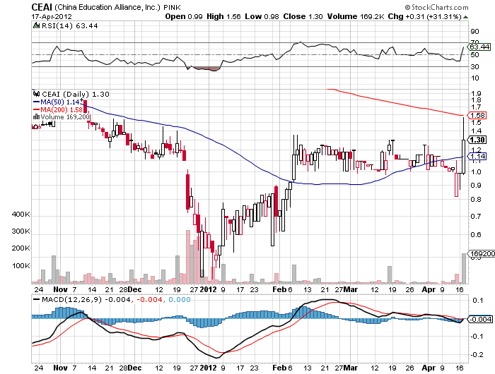Click the 0.1 label on MACD axis

pyautogui.click(x=477, y=301)
